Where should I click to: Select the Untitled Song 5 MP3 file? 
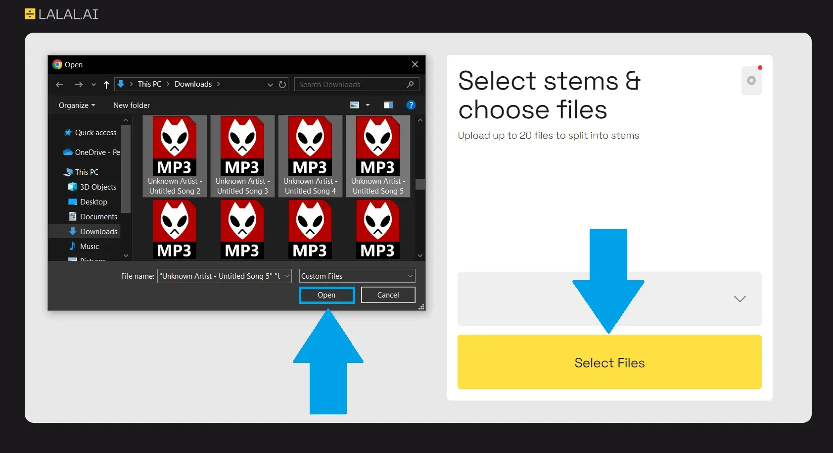[x=378, y=156]
